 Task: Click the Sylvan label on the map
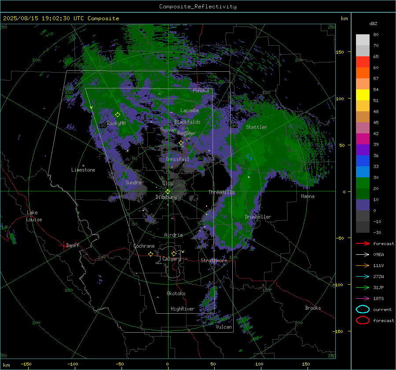coord(168,130)
